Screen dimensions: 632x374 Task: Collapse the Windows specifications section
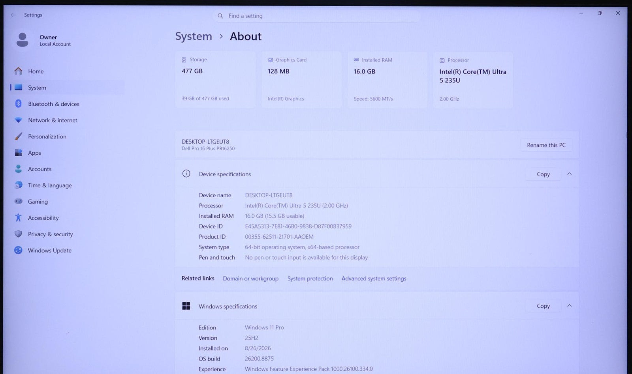(569, 305)
